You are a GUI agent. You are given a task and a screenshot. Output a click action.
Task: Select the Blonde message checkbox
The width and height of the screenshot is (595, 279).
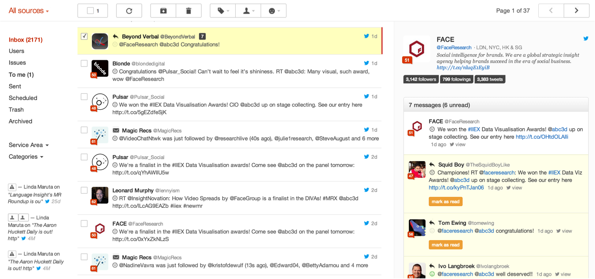pyautogui.click(x=84, y=63)
